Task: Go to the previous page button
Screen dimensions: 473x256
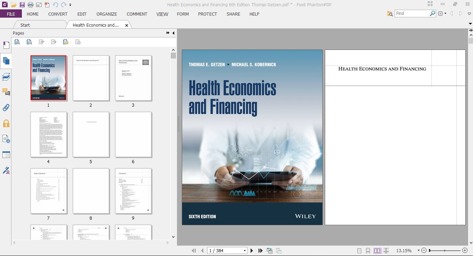Action: 202,250
